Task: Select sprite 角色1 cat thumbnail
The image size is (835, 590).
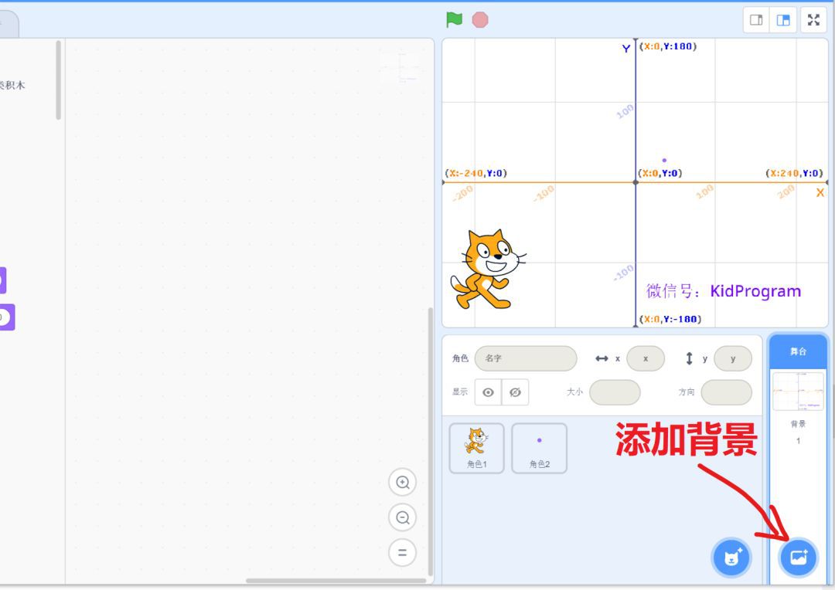Action: click(x=476, y=448)
